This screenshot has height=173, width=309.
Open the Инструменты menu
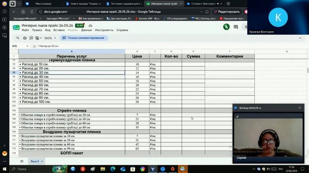tap(104, 30)
